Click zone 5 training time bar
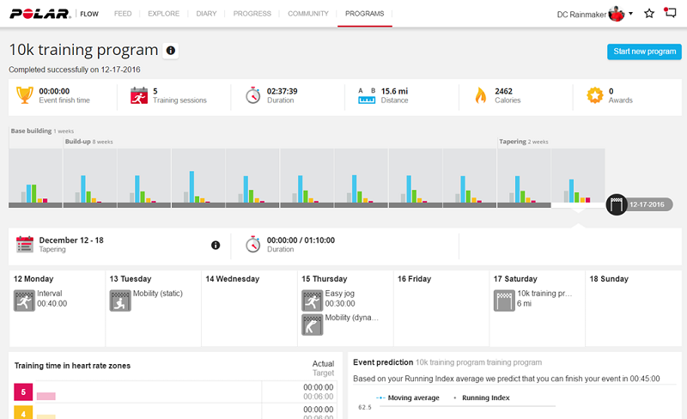The height and width of the screenshot is (419, 687). pos(46,396)
